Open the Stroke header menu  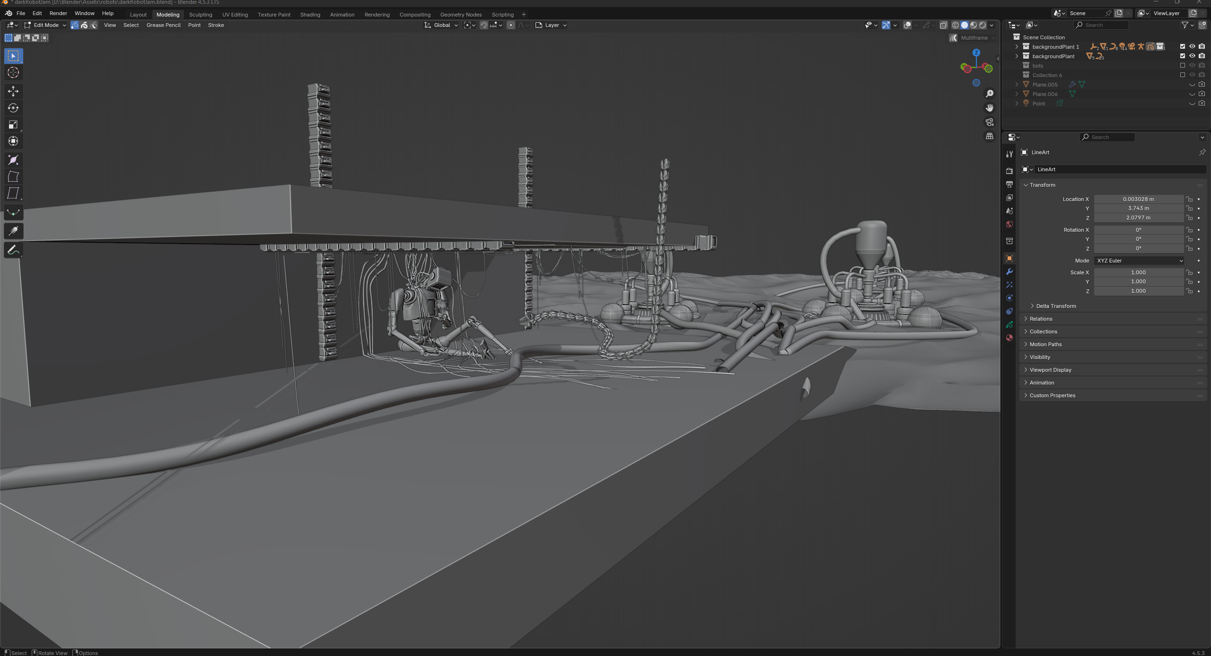point(216,25)
